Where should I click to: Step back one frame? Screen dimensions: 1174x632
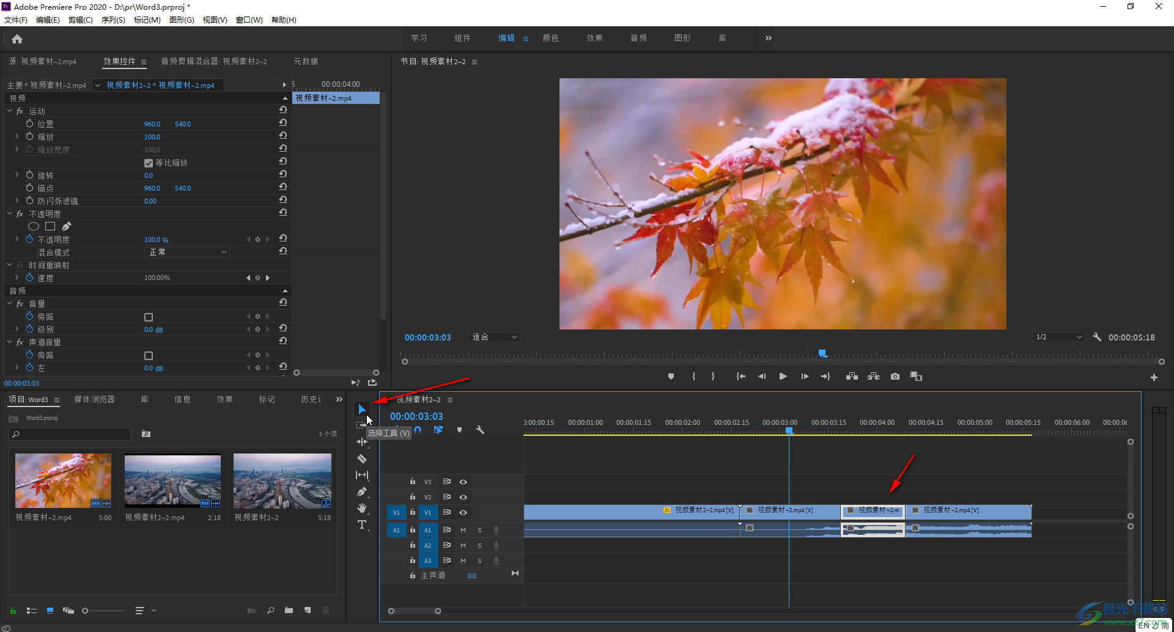762,377
